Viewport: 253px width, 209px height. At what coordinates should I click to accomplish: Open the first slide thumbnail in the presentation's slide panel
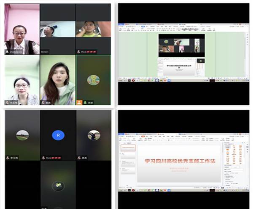[127, 148]
